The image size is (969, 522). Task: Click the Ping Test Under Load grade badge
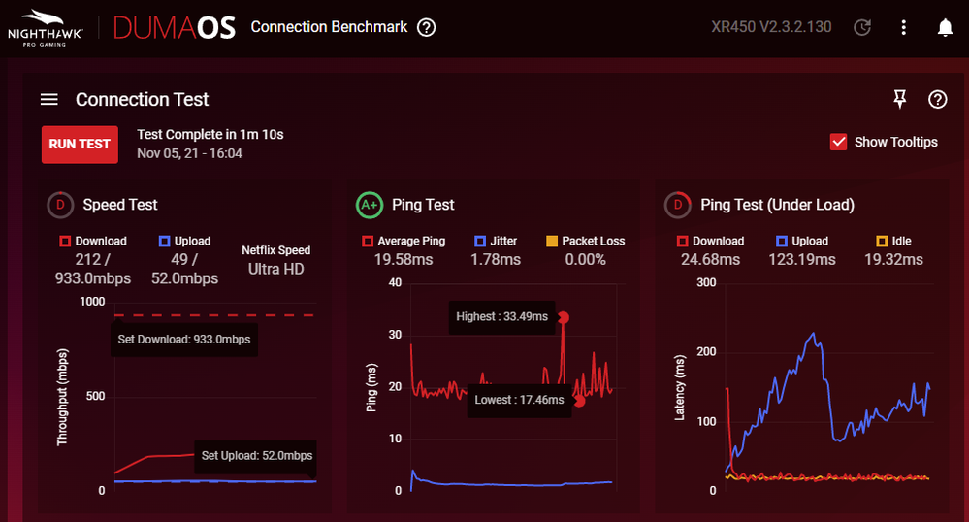676,205
